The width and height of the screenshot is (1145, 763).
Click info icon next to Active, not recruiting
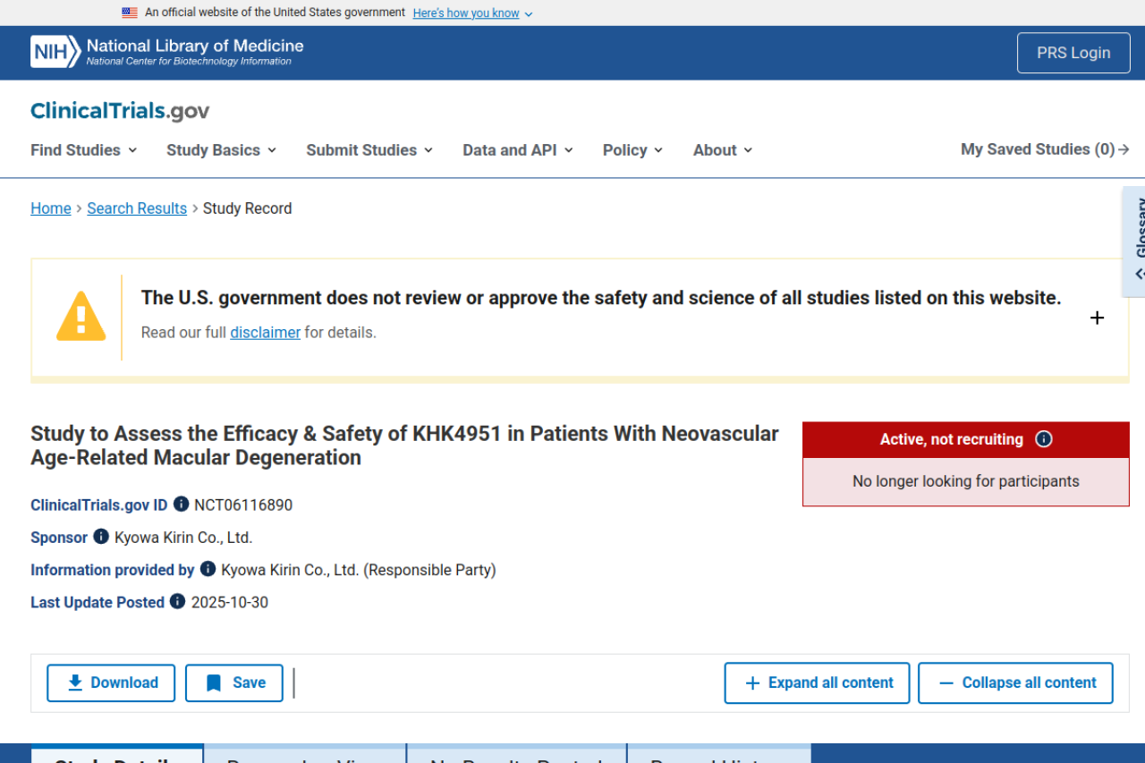point(1043,439)
